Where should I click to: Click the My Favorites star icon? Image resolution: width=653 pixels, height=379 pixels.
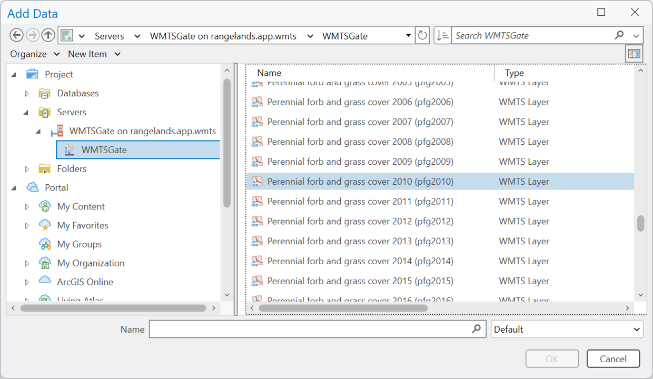tap(45, 225)
